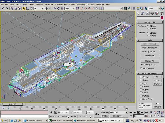165x123 pixels.
Task: Collapse the Display Color rollout
Action: pyautogui.click(x=150, y=22)
